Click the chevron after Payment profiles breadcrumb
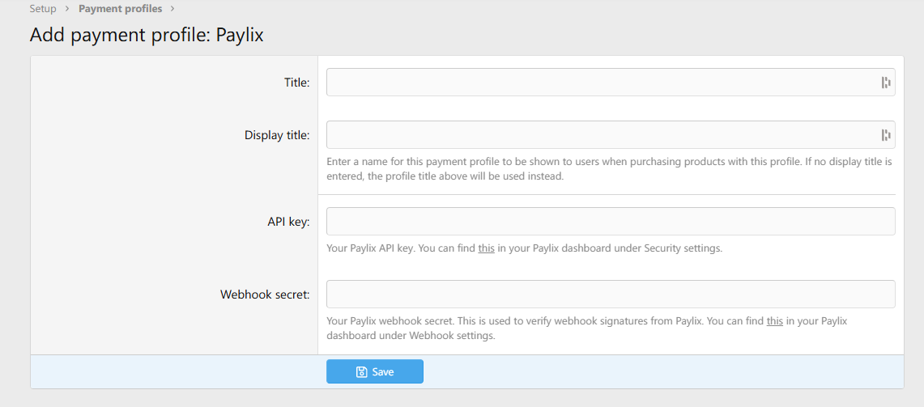This screenshot has height=407, width=924. tap(172, 9)
